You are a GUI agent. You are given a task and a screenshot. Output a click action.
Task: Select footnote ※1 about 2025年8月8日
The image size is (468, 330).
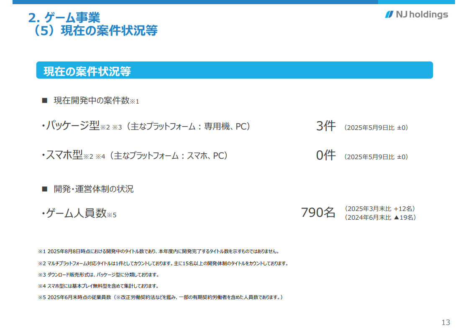point(159,251)
